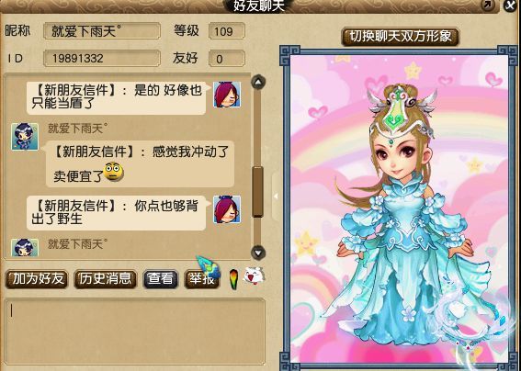521x371 pixels.
Task: Click the red-haired avatar beside 你点也够背 message
Action: pyautogui.click(x=227, y=209)
